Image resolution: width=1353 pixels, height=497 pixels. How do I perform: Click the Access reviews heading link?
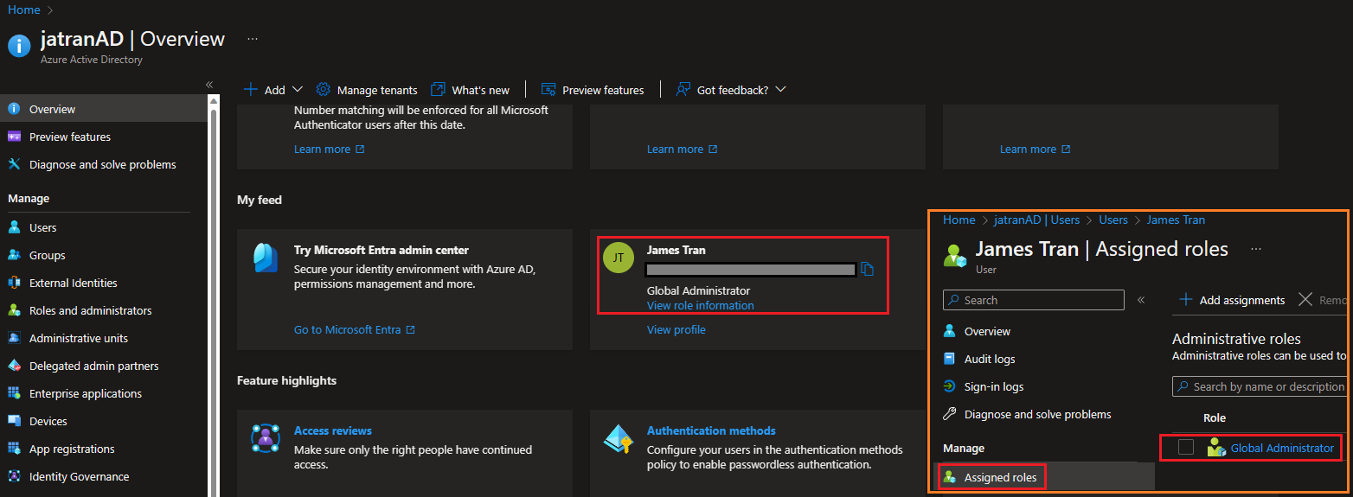332,430
